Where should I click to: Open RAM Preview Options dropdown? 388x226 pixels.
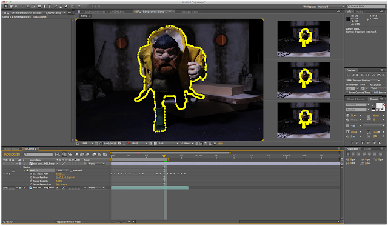[x=363, y=81]
